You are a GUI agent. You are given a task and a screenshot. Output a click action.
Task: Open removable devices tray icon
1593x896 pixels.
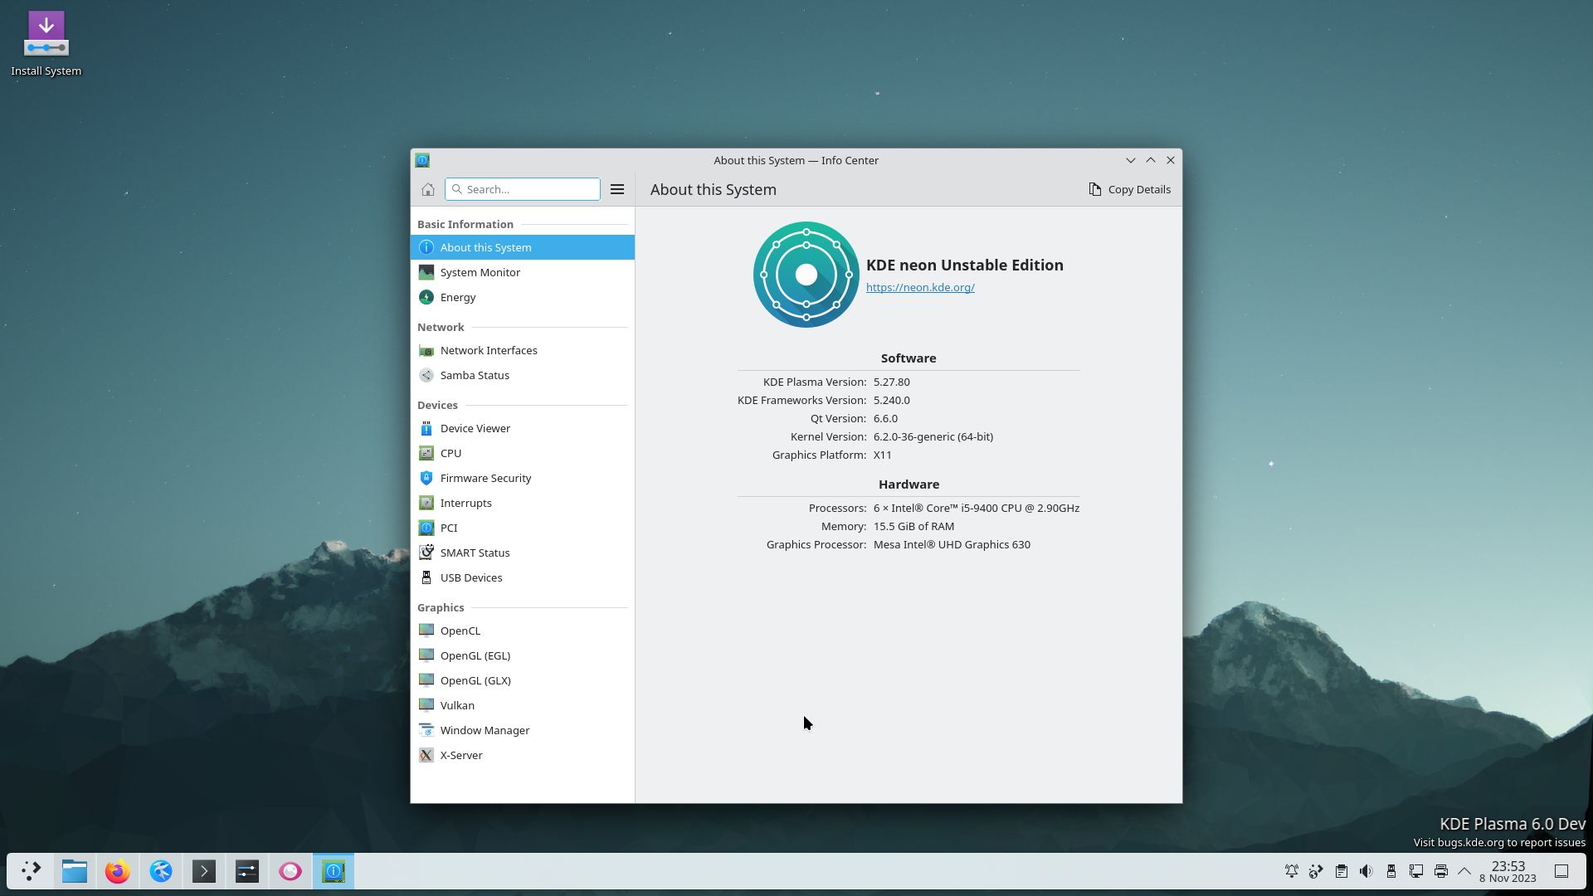point(1391,871)
